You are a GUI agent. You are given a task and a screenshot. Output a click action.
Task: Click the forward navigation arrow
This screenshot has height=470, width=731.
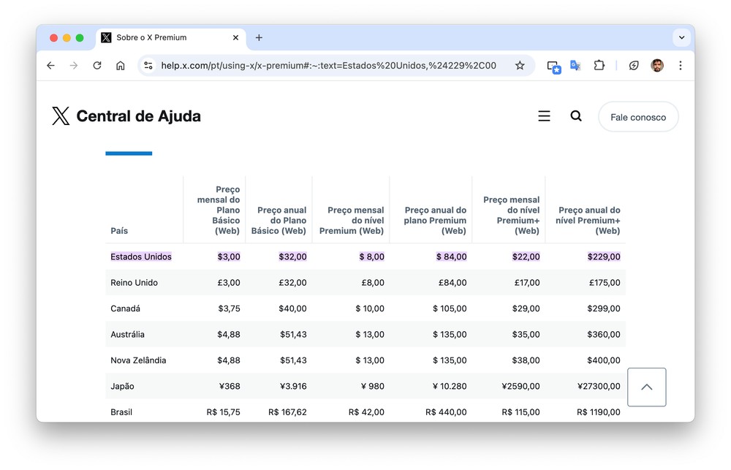click(x=74, y=66)
